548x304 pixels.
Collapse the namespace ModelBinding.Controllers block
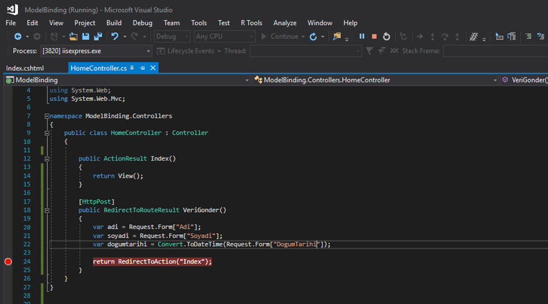(x=47, y=116)
